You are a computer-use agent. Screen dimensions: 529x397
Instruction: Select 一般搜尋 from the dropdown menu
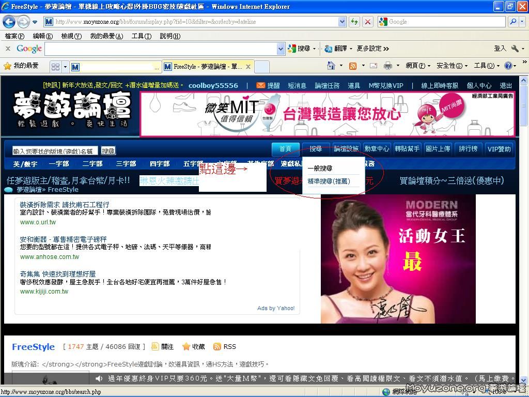[320, 168]
